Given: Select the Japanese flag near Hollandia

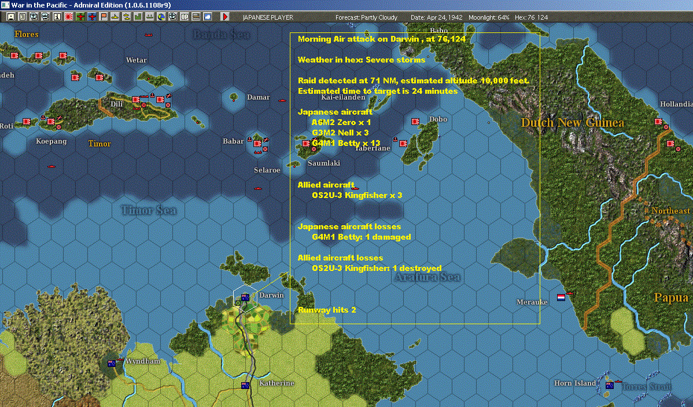Looking at the screenshot, I should click(658, 121).
